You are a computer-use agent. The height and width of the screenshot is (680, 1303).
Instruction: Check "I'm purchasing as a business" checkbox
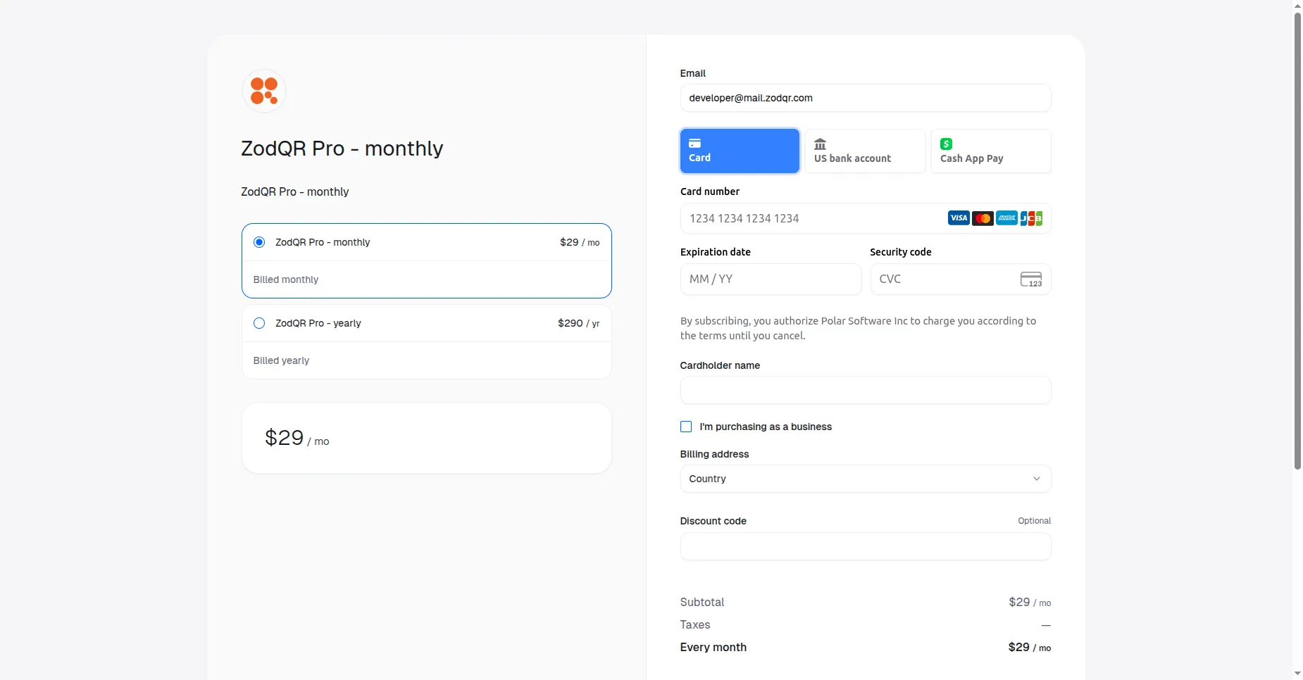(x=686, y=427)
